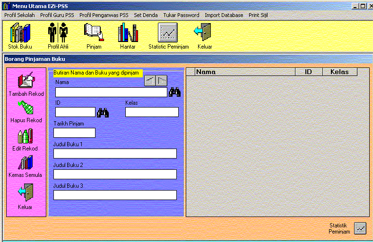373x242 pixels.
Task: Click the Profil Ahli people icon
Action: [x=58, y=33]
